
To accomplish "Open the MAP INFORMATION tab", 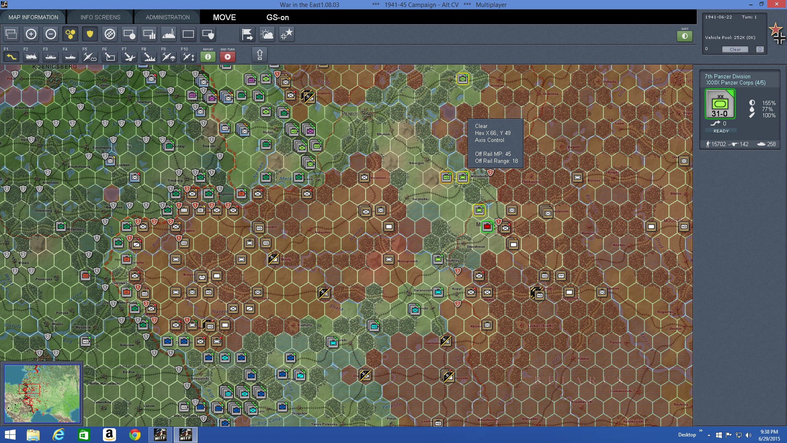I will [33, 17].
